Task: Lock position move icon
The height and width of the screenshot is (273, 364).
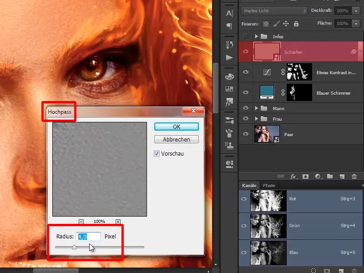Action: point(286,24)
